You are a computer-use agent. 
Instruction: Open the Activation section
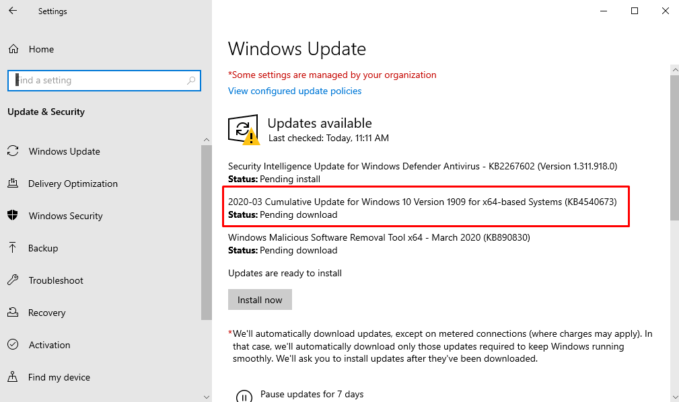[x=49, y=345]
